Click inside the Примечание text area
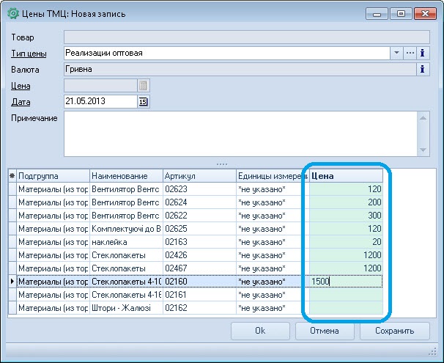This screenshot has width=444, height=363. 240,133
